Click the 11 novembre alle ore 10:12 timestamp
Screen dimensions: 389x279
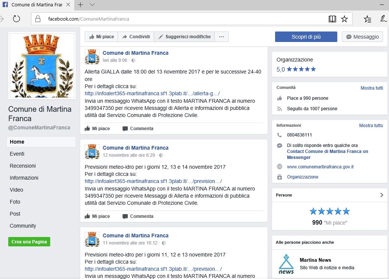click(130, 243)
